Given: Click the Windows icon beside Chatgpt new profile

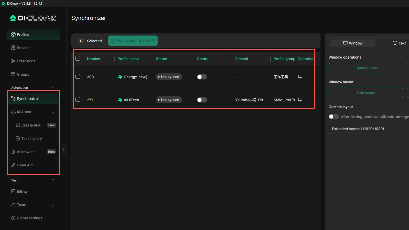Looking at the screenshot, I should pyautogui.click(x=120, y=77).
